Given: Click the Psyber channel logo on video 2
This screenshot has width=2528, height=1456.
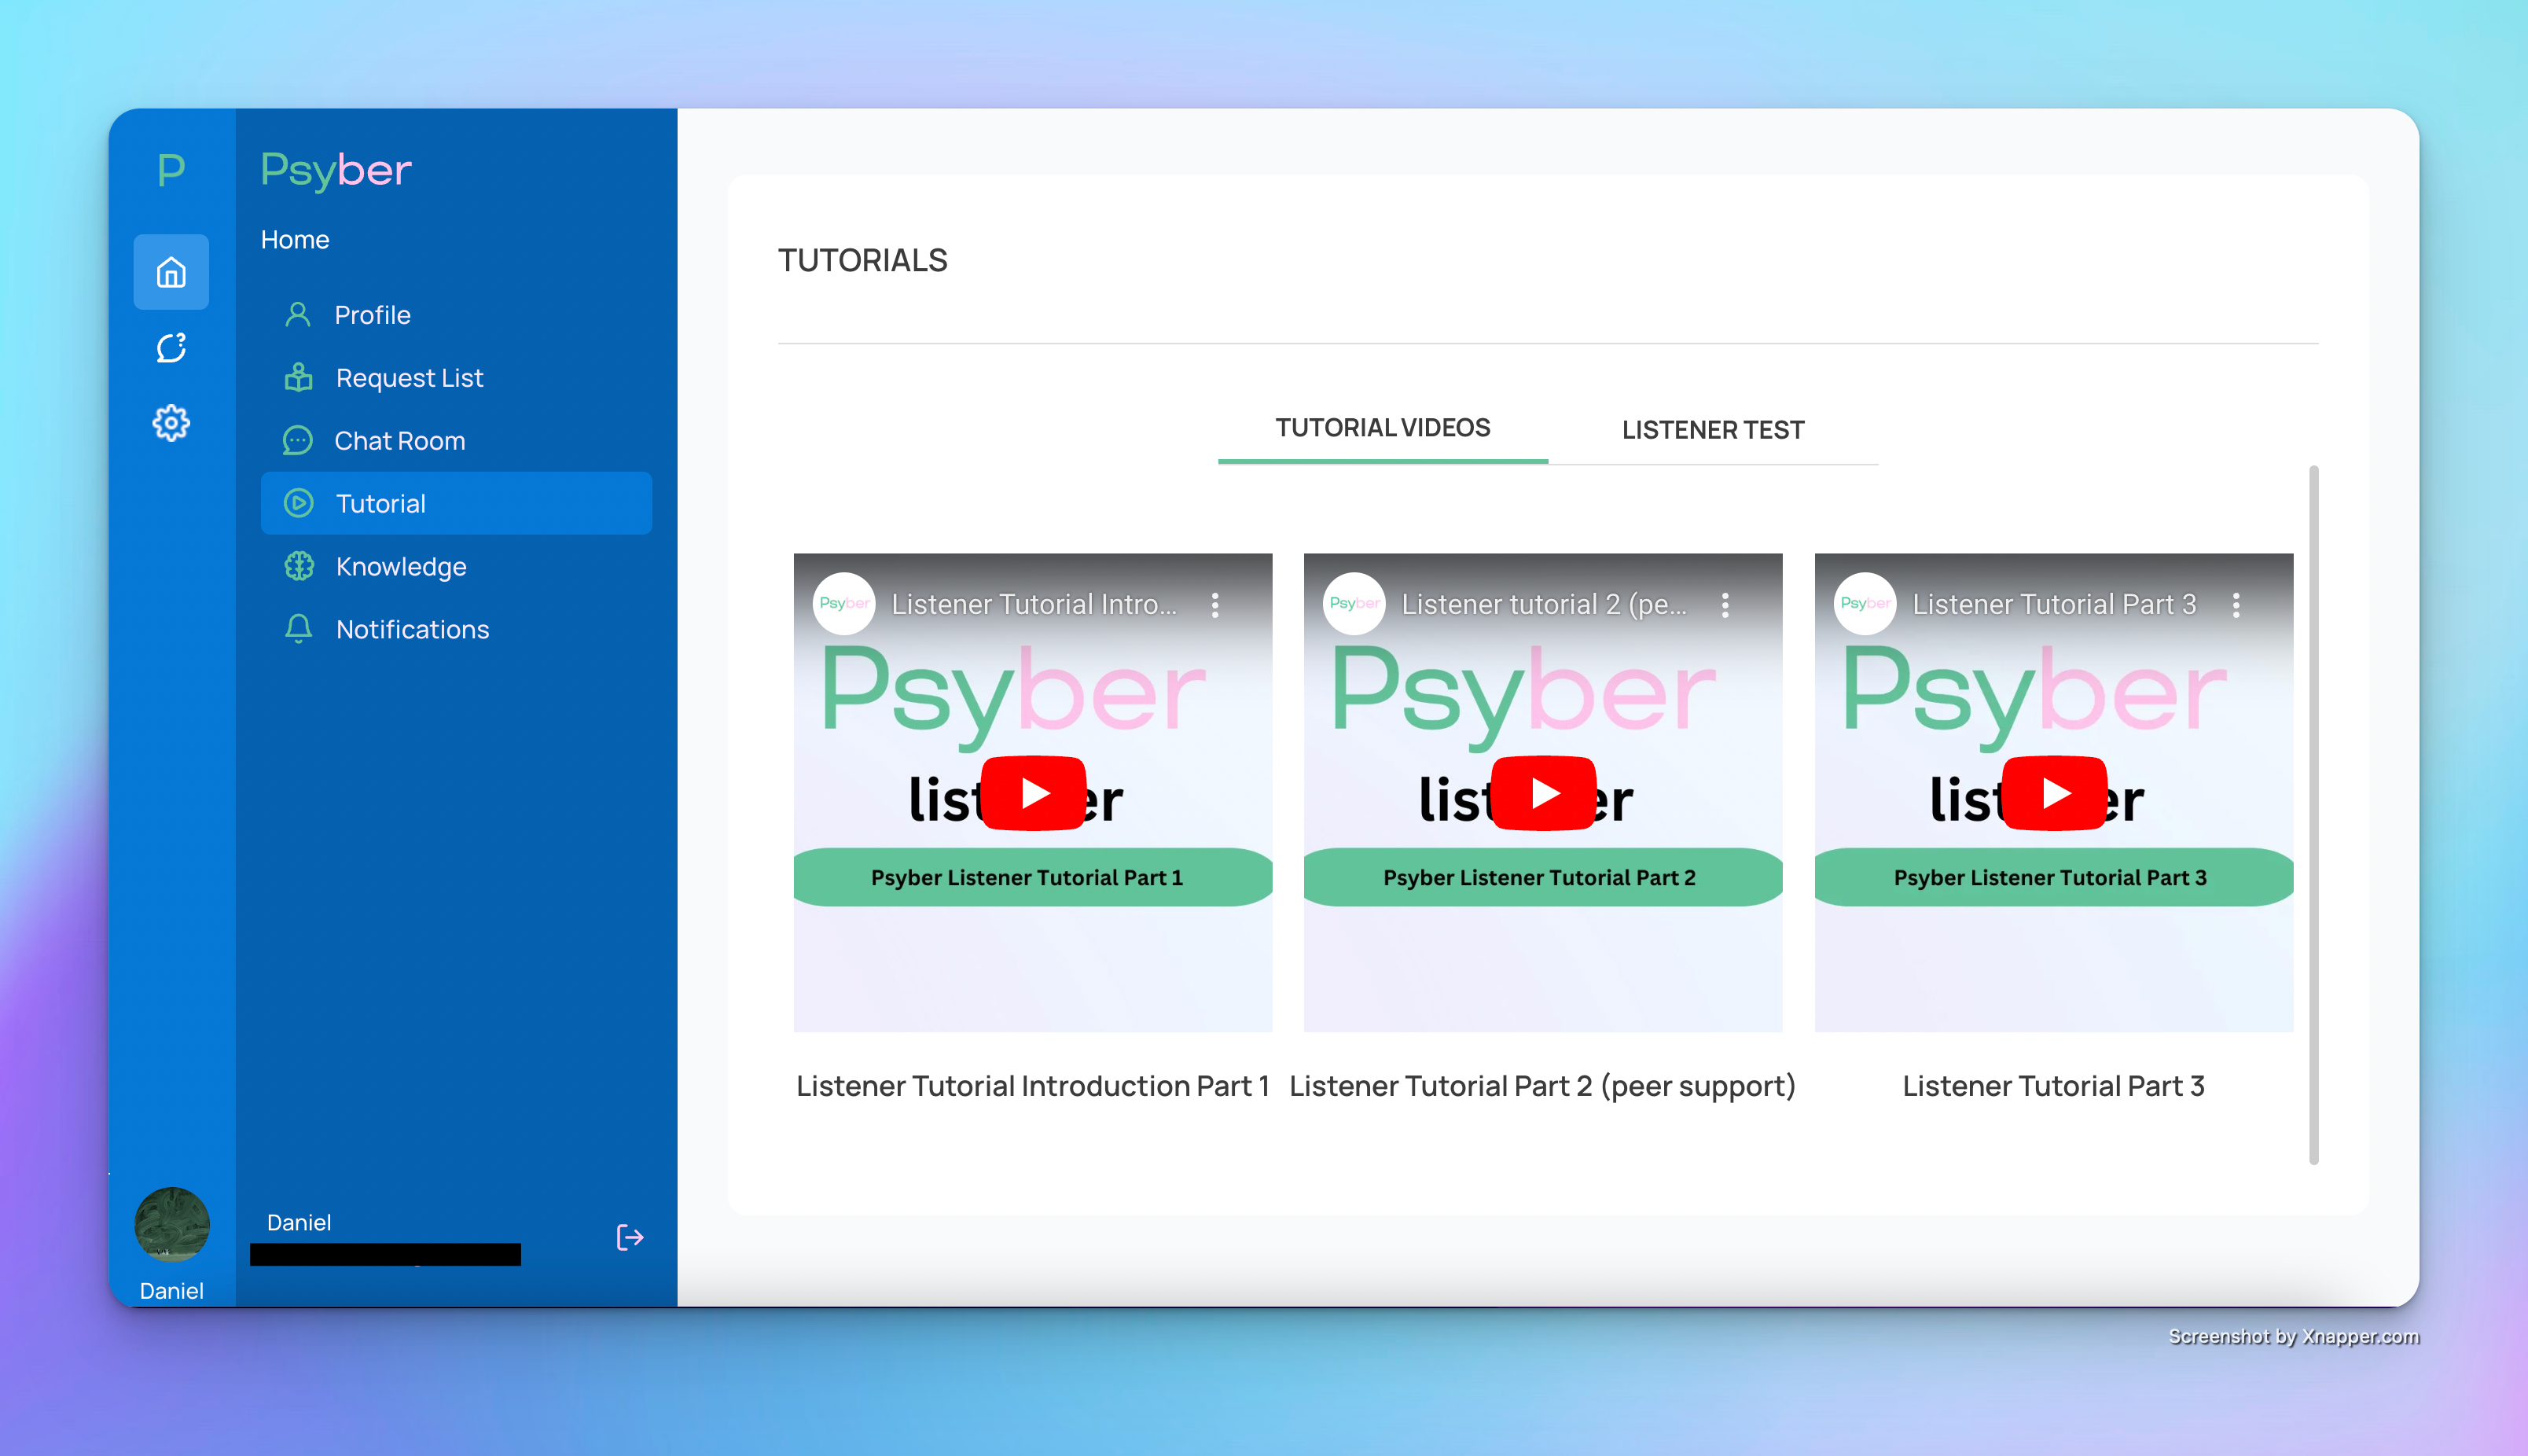Looking at the screenshot, I should 1354,603.
